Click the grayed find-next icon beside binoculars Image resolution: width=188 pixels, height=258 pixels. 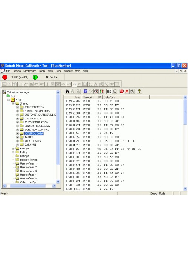click(73, 91)
